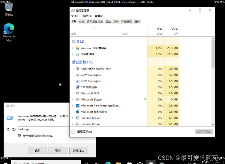Expand the Microsoft Text Input Application row

coord(72,106)
